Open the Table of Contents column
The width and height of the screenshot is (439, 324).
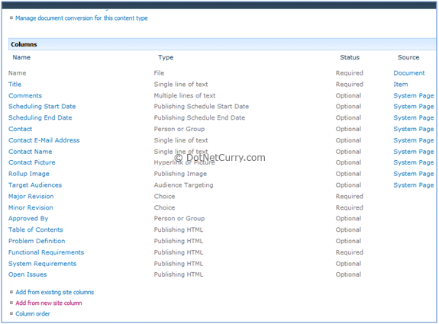(x=36, y=229)
